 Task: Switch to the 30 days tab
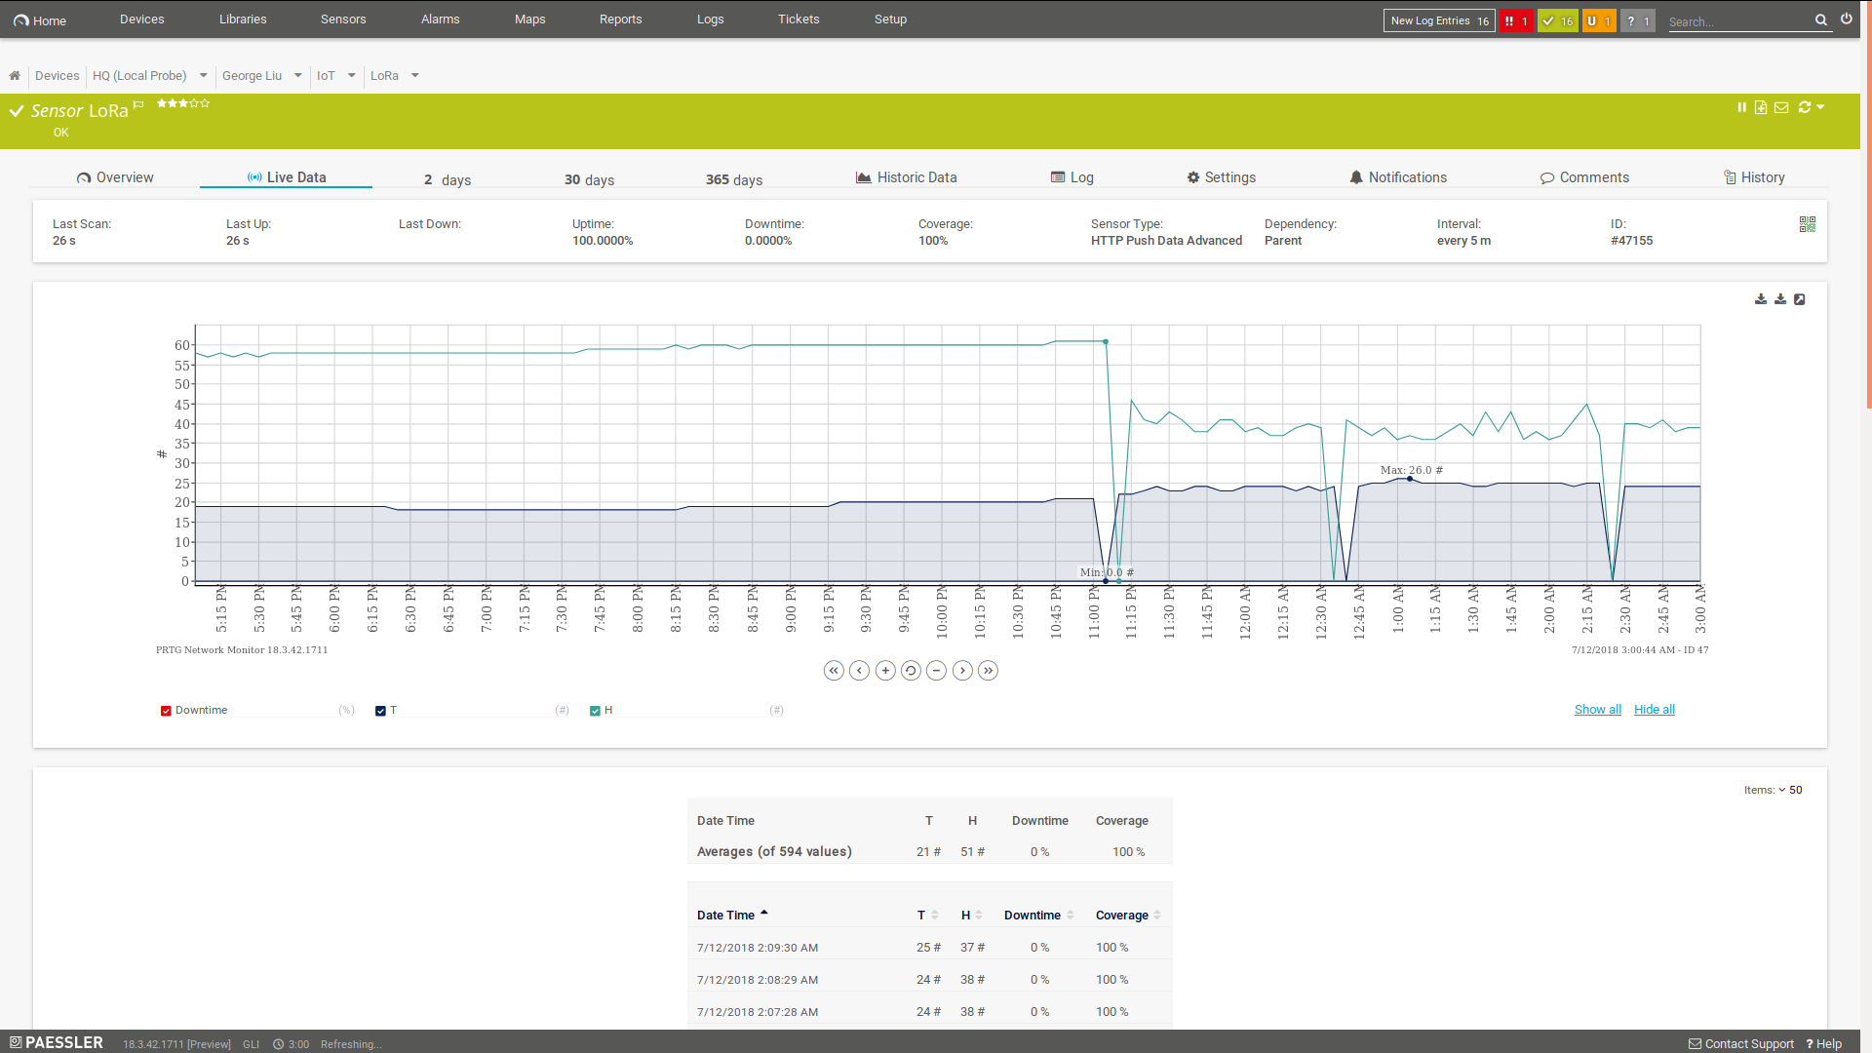click(x=589, y=179)
